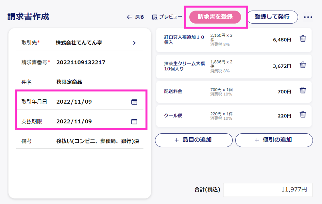322x204 pixels.
Task: Click the 6,480円 amount
Action: (282, 40)
